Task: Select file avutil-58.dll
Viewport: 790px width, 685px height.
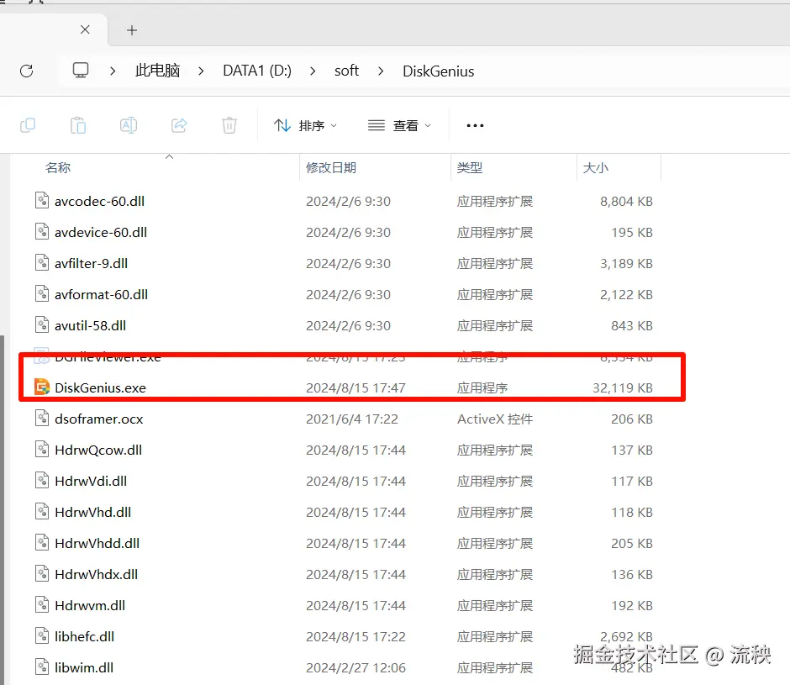Action: [90, 325]
